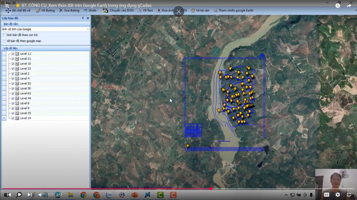This screenshot has width=357, height=200.
Task: Select the Level 8 layer label
Action: [25, 103]
